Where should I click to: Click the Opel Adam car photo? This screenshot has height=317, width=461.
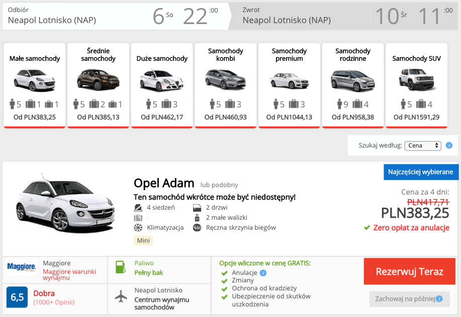coord(65,202)
